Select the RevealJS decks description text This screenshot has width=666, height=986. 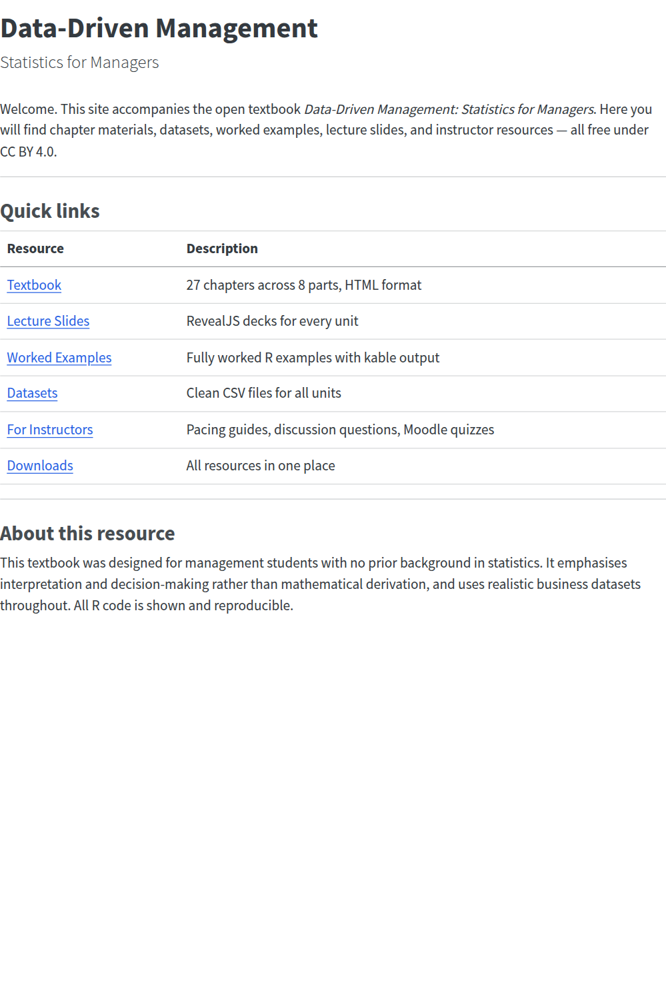(272, 321)
